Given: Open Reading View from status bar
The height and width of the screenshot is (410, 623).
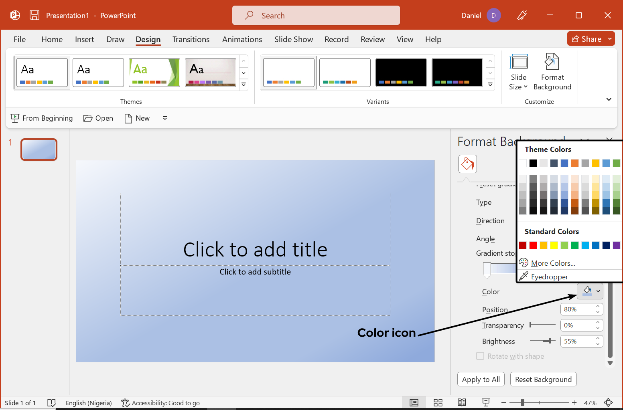Looking at the screenshot, I should coord(462,403).
